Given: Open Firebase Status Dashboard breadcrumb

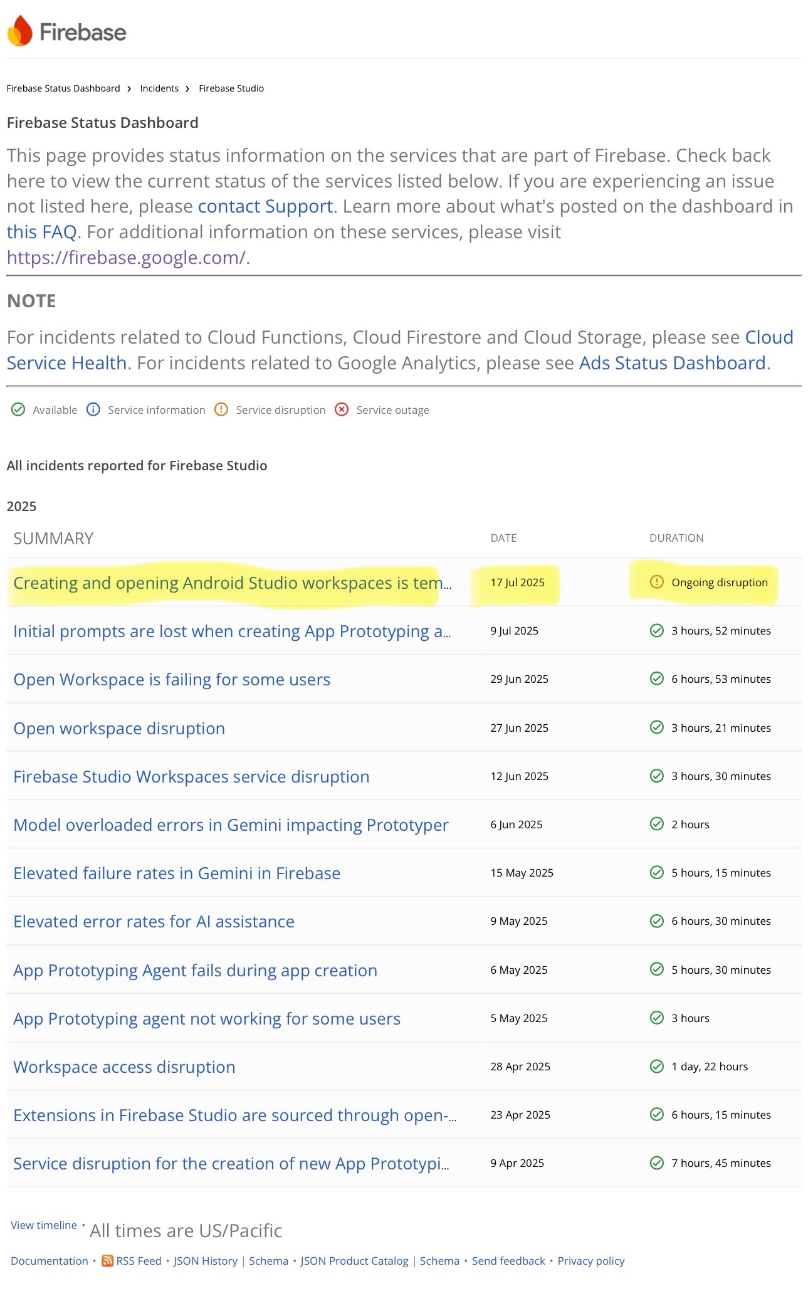Looking at the screenshot, I should (63, 88).
